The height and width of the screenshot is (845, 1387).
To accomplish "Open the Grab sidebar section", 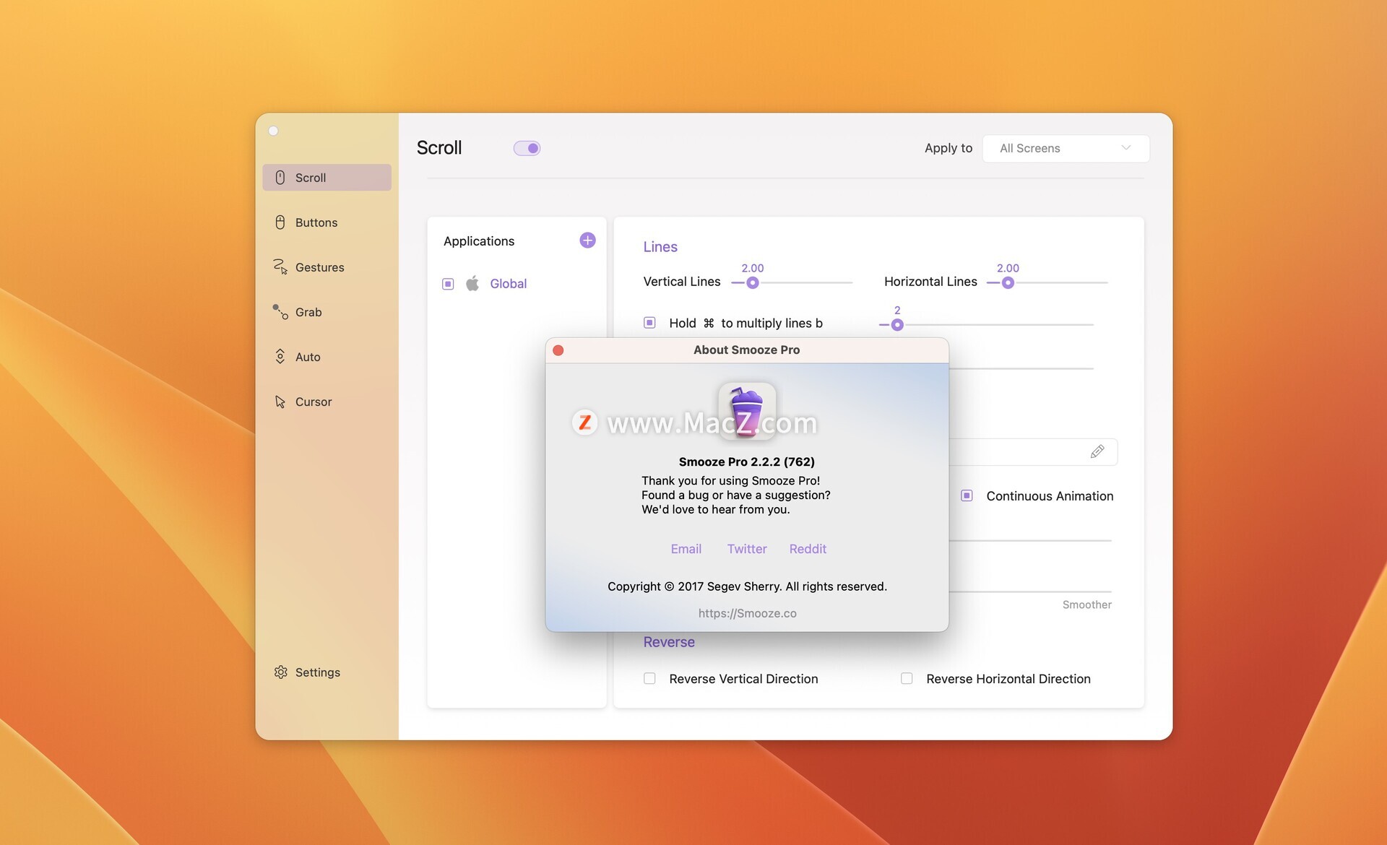I will tap(327, 312).
